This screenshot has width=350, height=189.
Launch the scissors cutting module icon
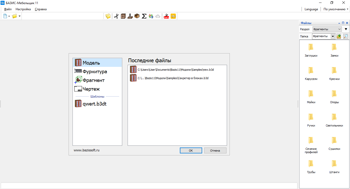point(116,16)
